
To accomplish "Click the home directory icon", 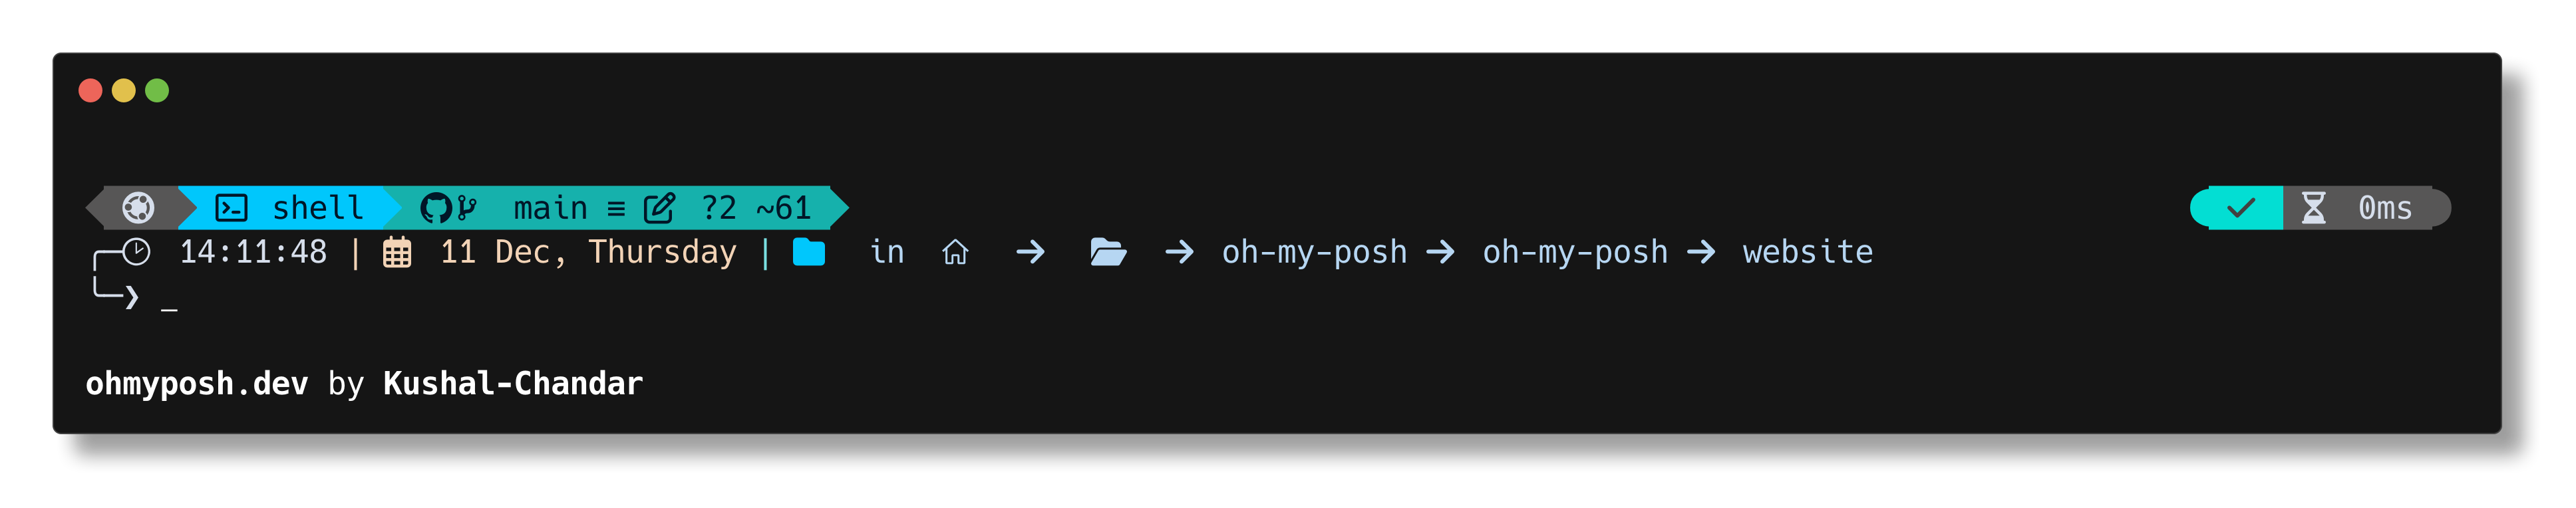I will pyautogui.click(x=955, y=252).
